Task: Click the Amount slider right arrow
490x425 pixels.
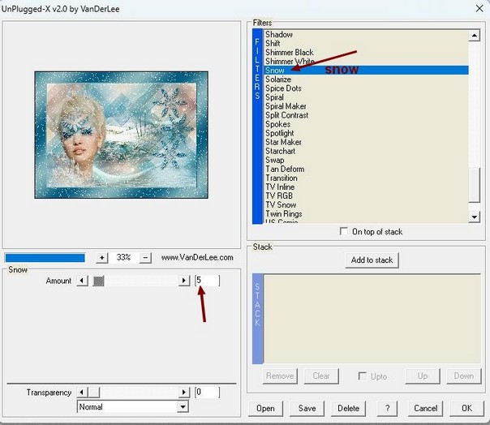Action: click(185, 281)
